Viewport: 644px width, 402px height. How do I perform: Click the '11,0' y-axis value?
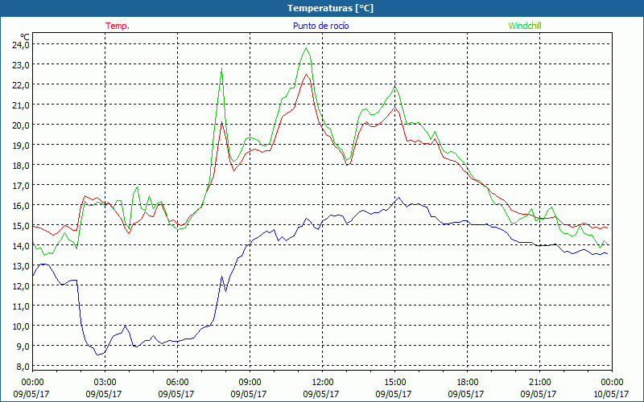click(21, 306)
